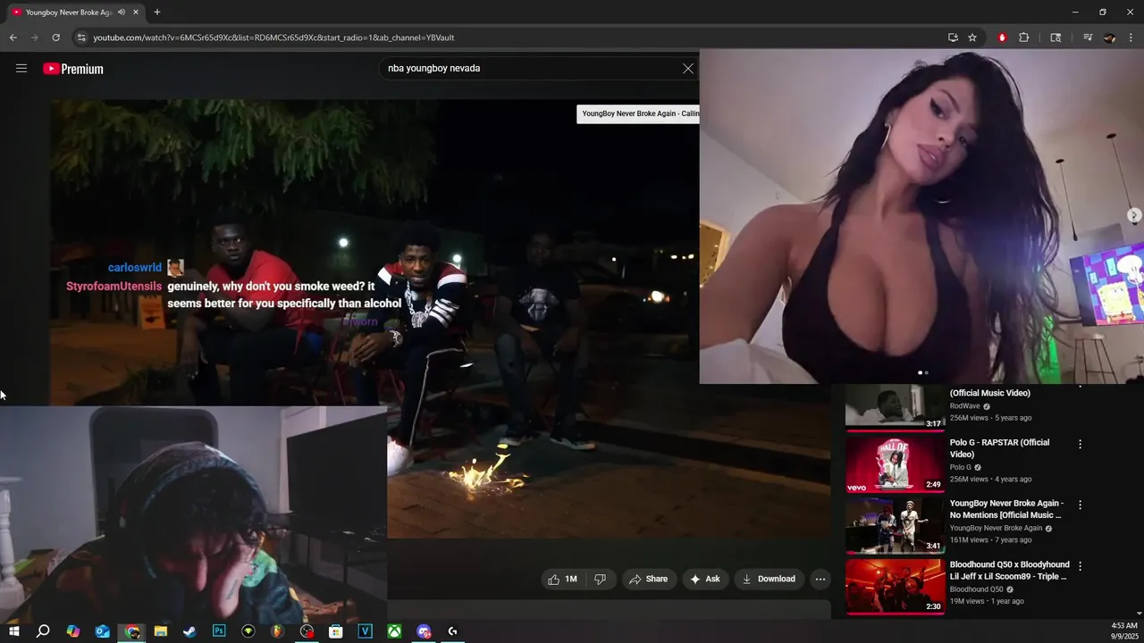The width and height of the screenshot is (1144, 643).
Task: Open options for Polo G RAPSTAR video
Action: (x=1080, y=444)
